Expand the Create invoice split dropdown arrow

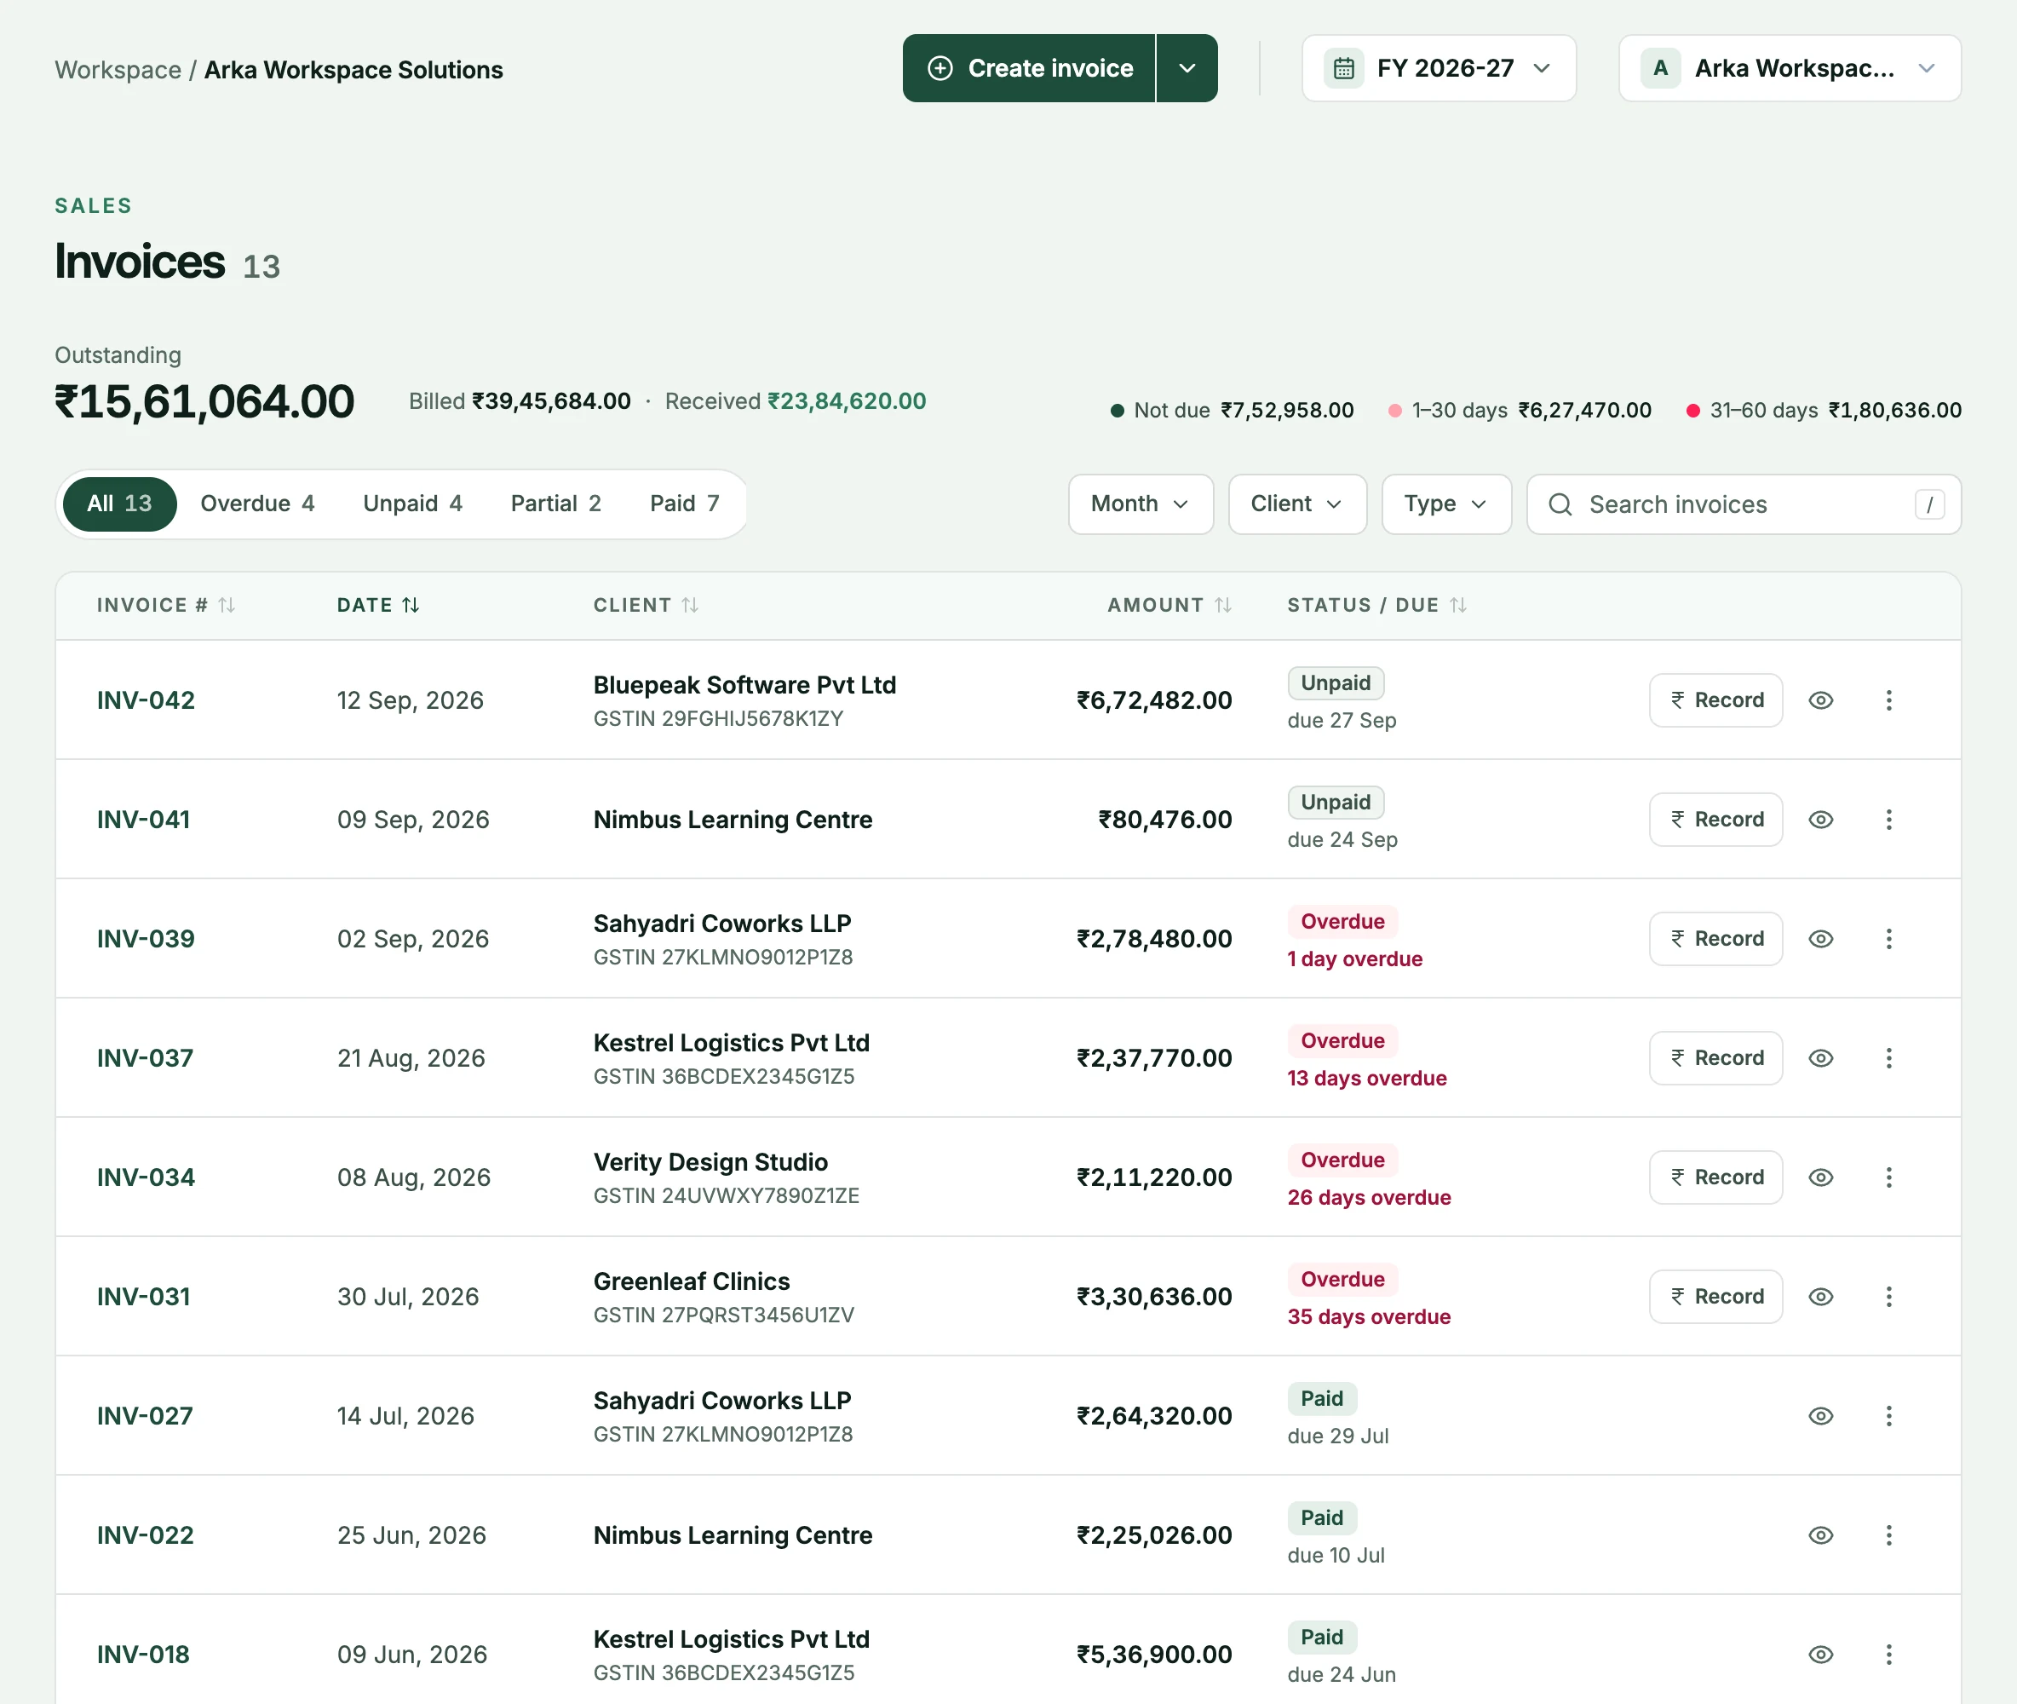pos(1187,68)
